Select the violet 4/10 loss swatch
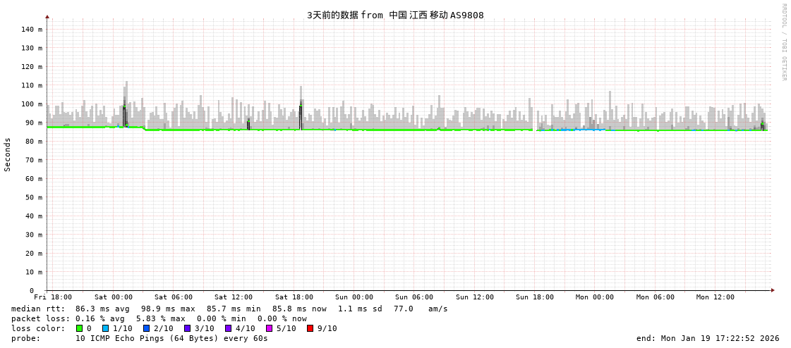Screen dimensions: 791x348 coord(228,328)
